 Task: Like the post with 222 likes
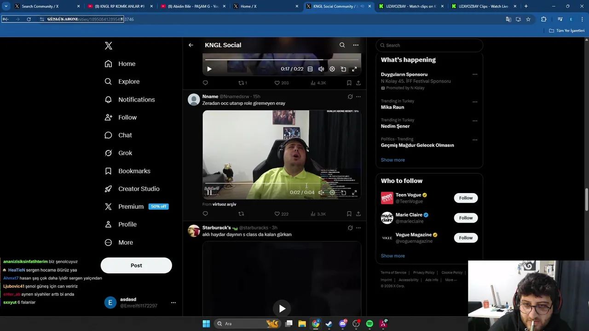pos(281,214)
